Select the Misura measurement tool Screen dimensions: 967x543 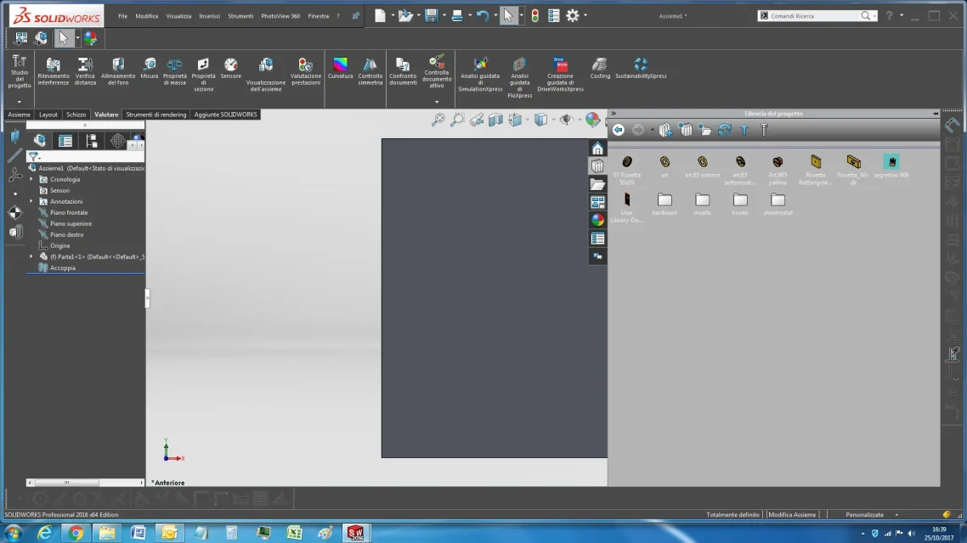click(150, 69)
